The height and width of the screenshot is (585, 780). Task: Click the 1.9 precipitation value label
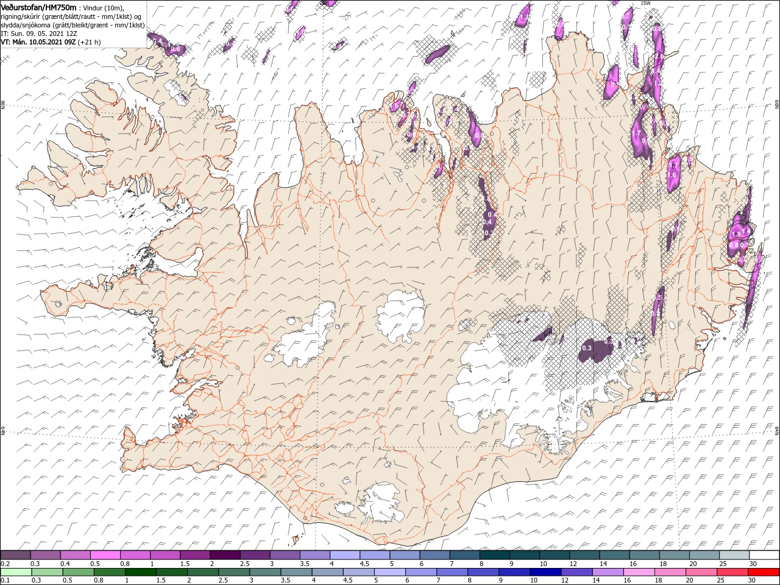coord(736,234)
